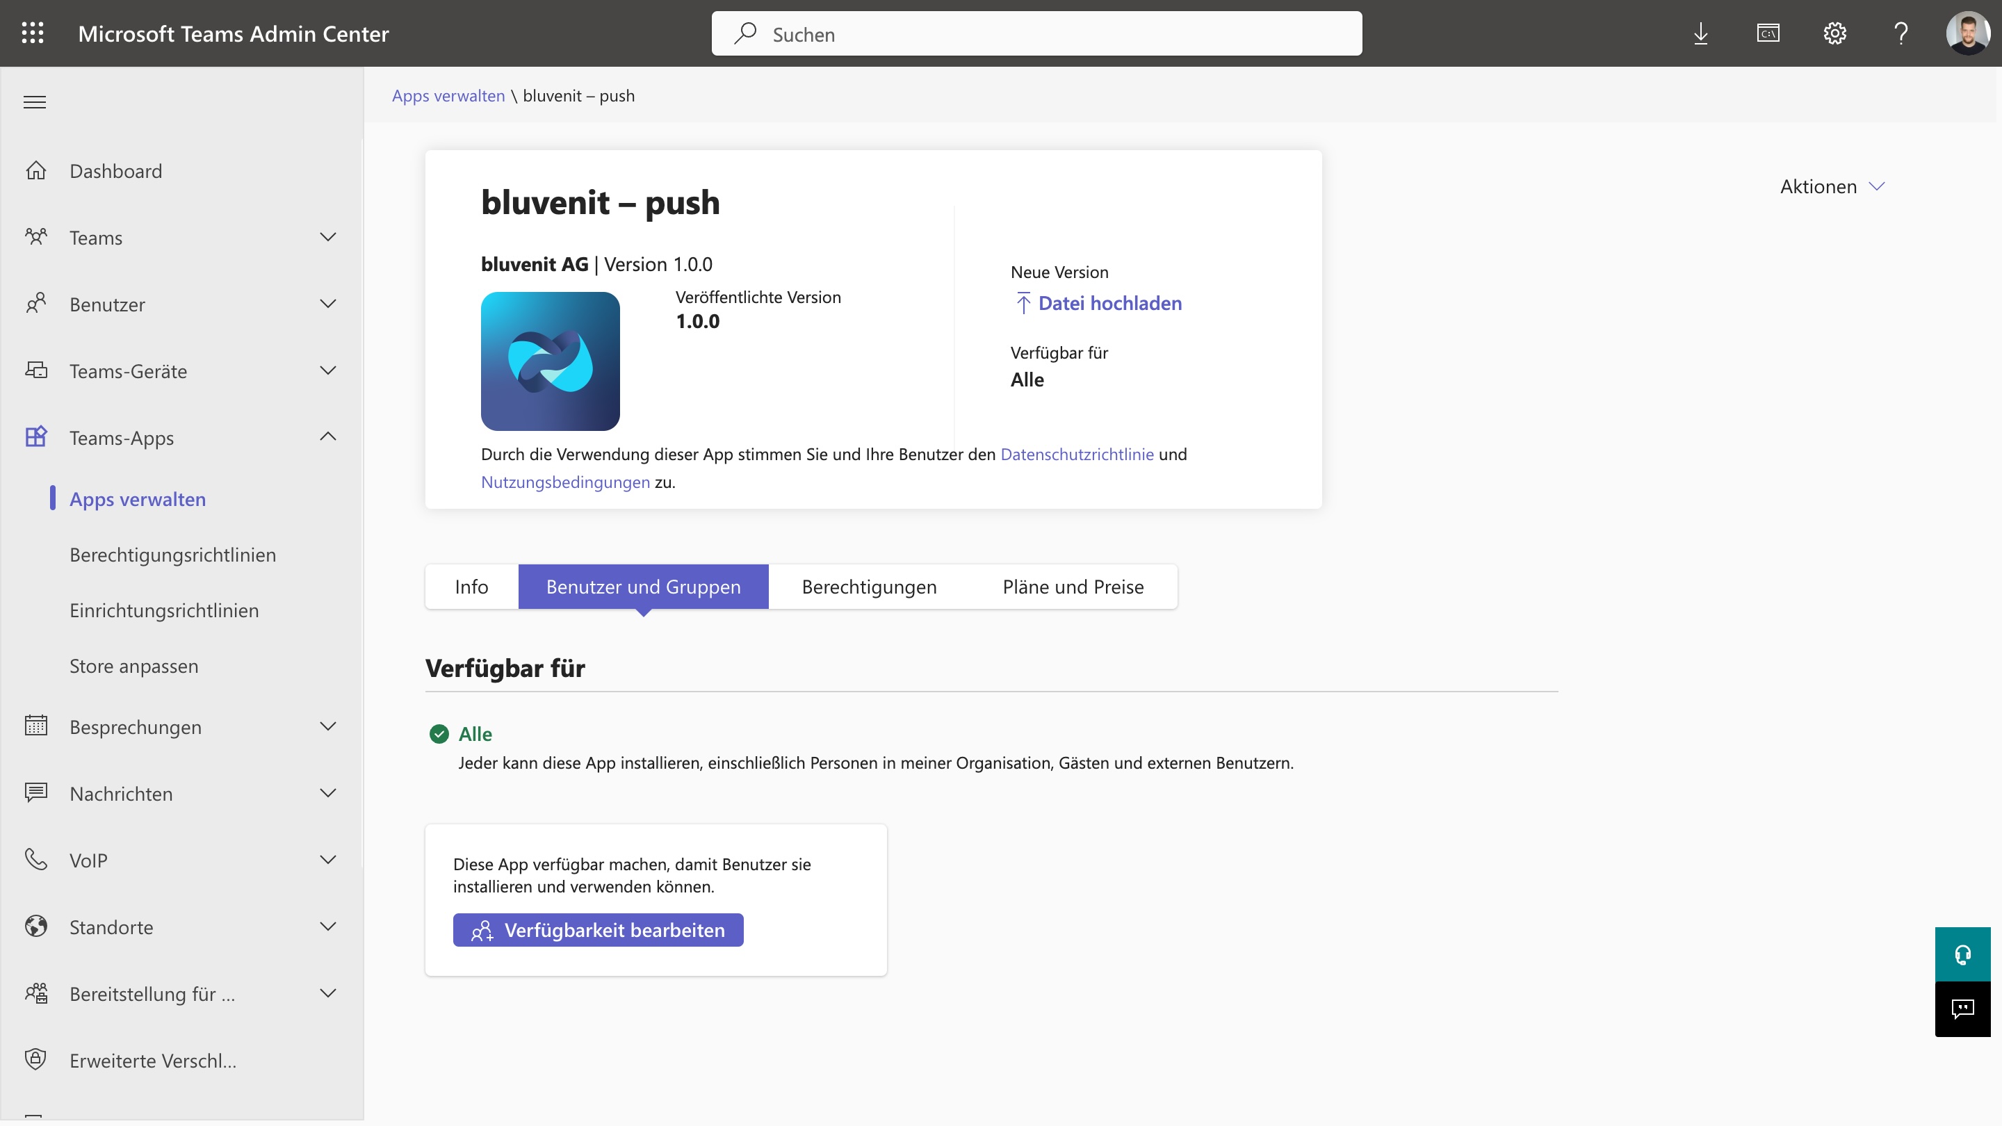
Task: Click the Benutzer users icon
Action: click(x=35, y=304)
